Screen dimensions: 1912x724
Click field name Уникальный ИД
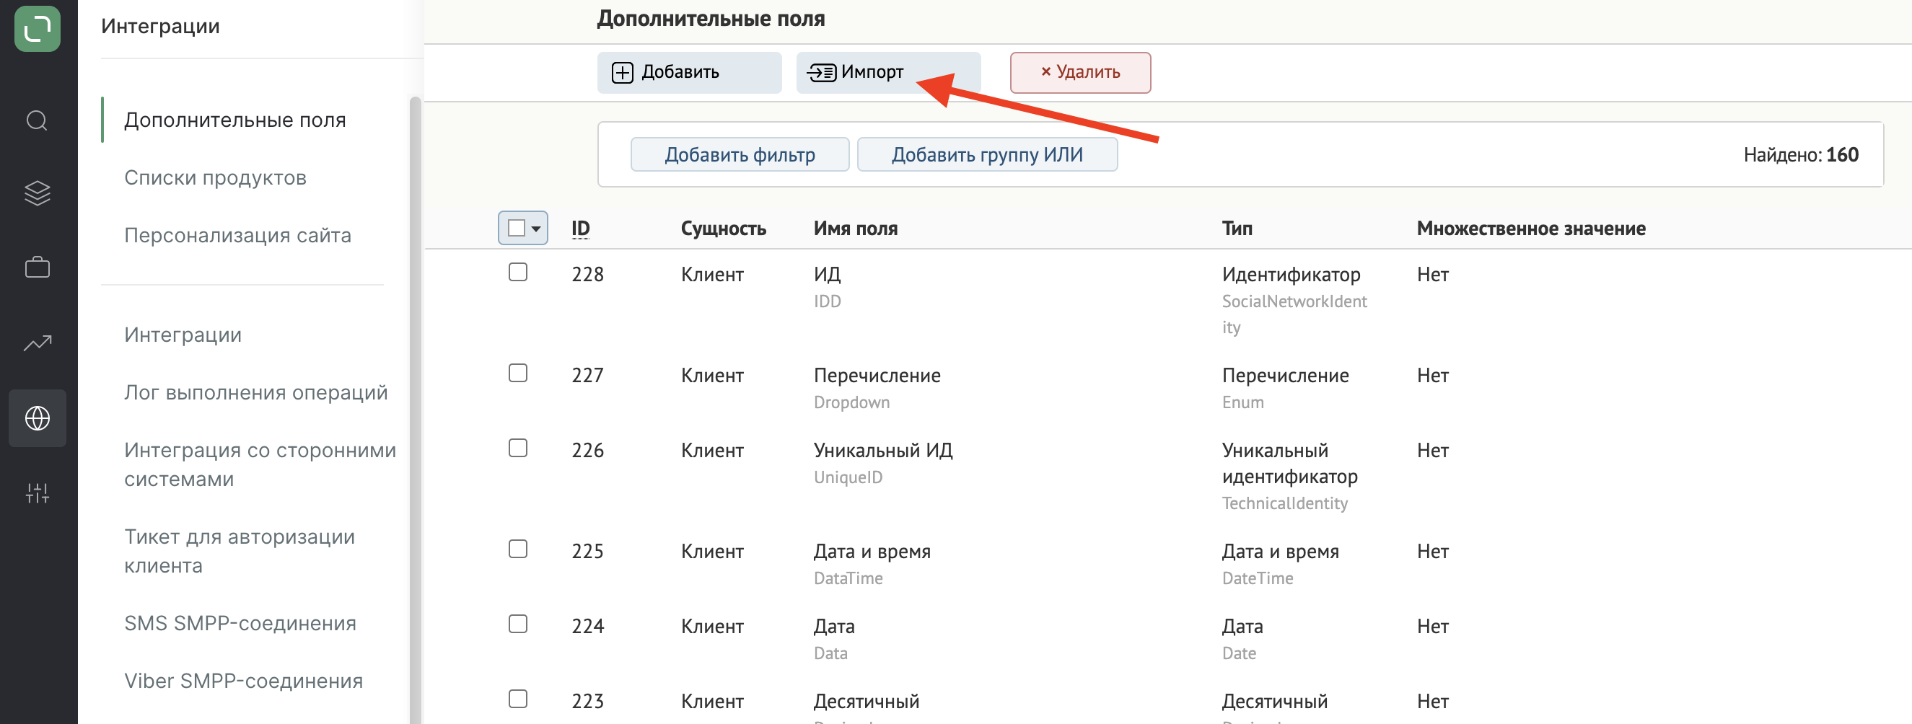coord(882,450)
